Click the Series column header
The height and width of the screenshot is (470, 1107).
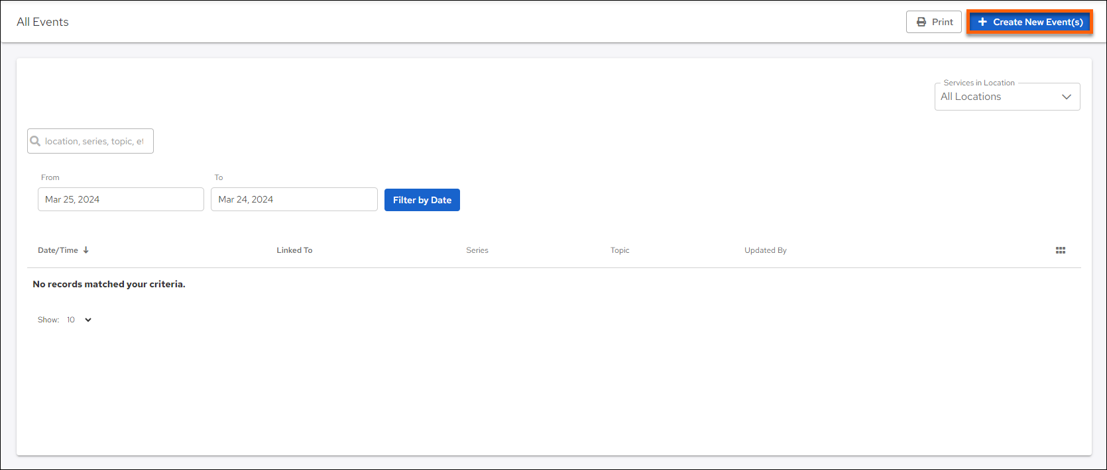(477, 250)
